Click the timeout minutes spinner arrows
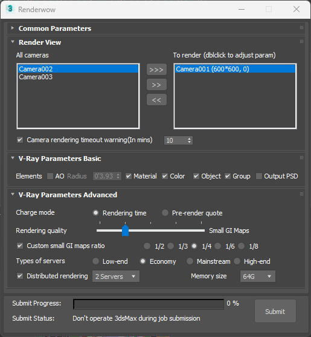This screenshot has height=337, width=311. coord(190,140)
